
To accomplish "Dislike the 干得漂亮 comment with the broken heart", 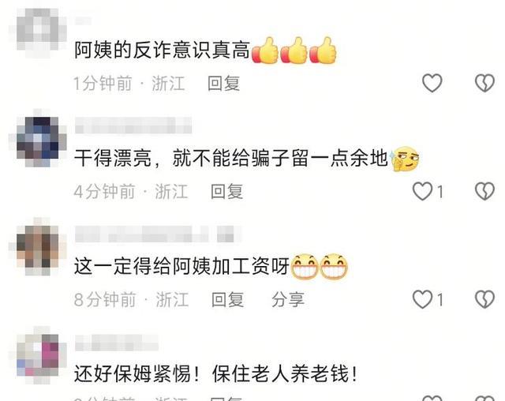I will coord(484,191).
